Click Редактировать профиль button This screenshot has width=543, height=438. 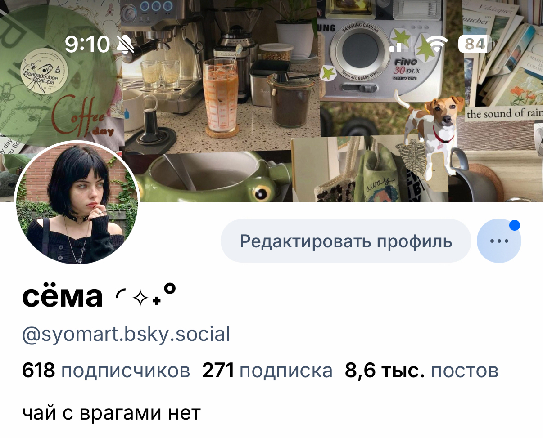tap(346, 241)
